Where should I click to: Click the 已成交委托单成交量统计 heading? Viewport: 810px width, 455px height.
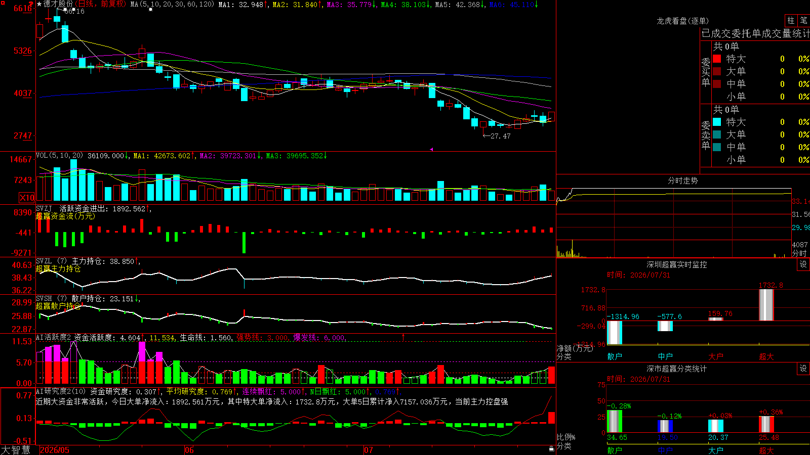(755, 33)
